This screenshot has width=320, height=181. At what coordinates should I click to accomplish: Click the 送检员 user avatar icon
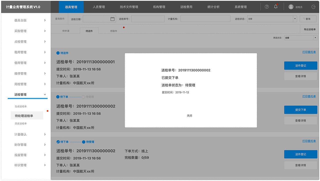[x=290, y=7]
